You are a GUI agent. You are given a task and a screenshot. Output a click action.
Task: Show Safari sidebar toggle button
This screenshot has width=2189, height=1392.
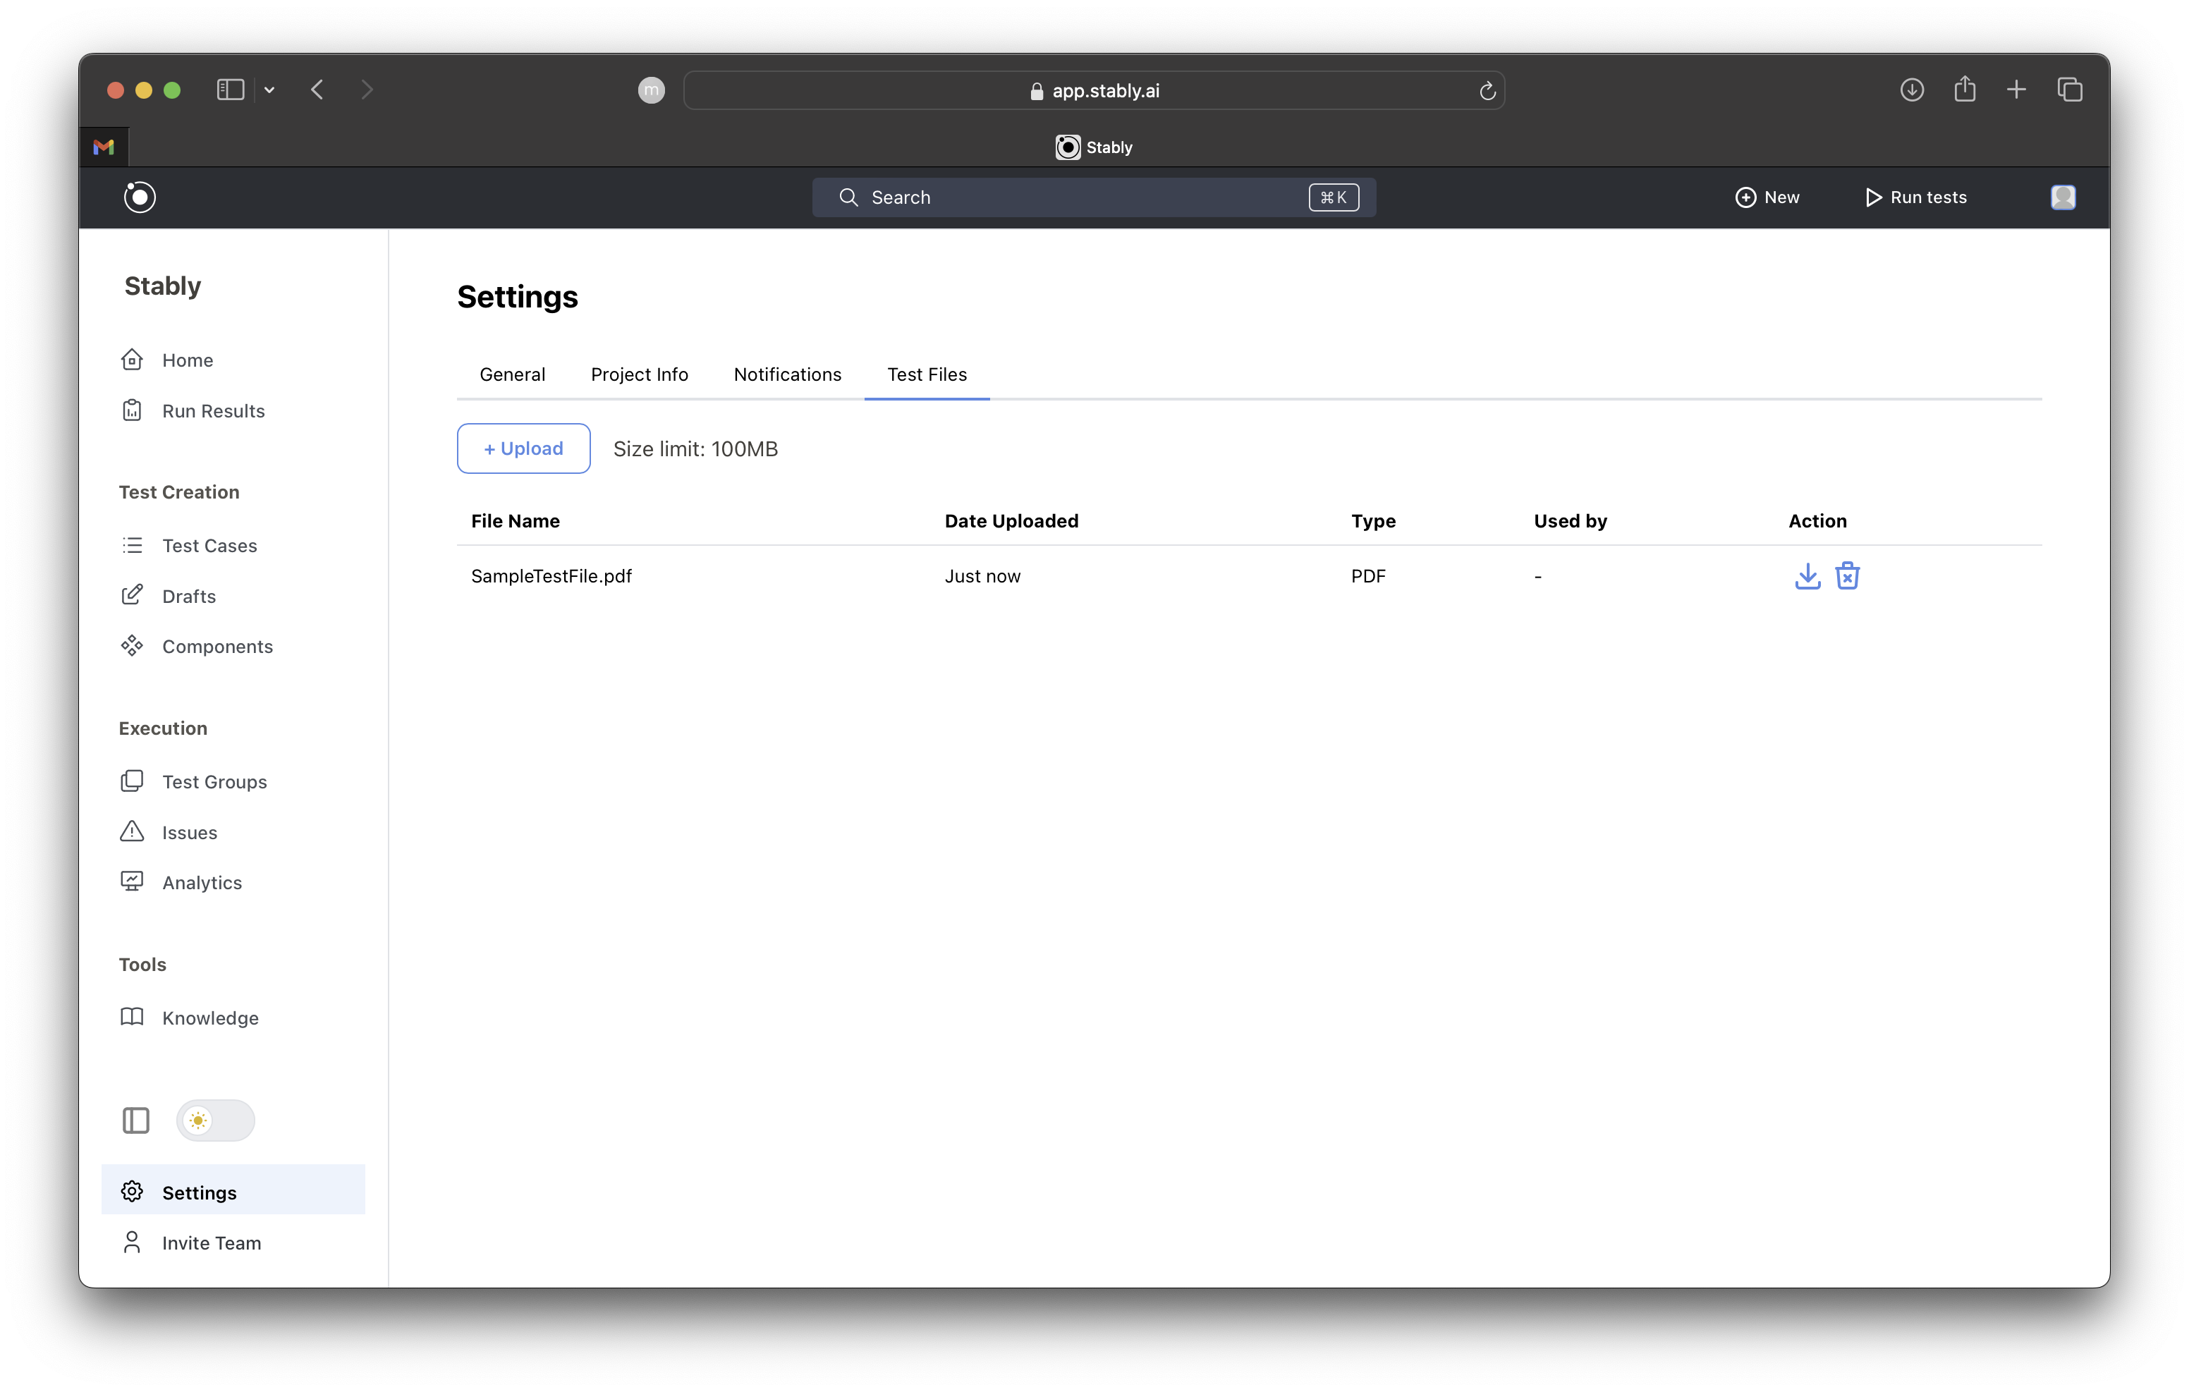click(x=230, y=90)
